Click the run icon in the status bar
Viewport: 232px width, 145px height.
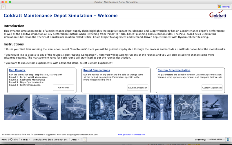(x=84, y=139)
